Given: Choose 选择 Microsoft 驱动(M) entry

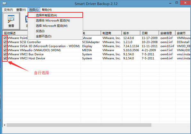Looking at the screenshot, I should [x=55, y=26].
